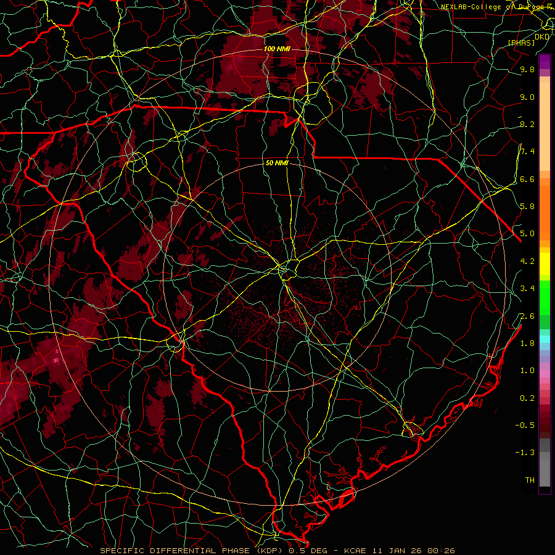
Task: Click the bright green segment of color scale
Action: 545,298
